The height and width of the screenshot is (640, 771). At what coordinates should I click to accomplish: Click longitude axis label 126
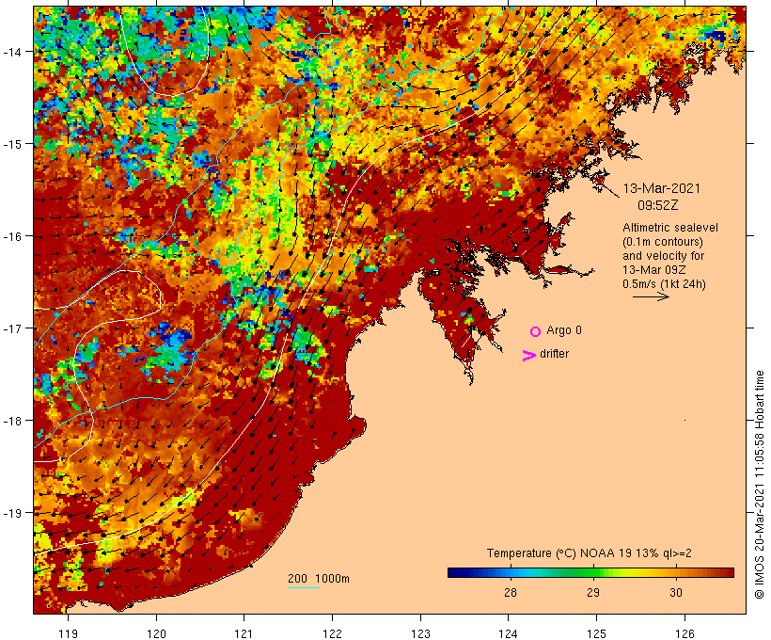tap(684, 633)
